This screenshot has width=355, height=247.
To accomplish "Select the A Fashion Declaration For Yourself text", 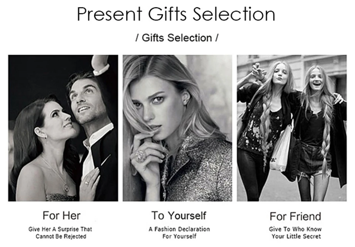I will [179, 233].
